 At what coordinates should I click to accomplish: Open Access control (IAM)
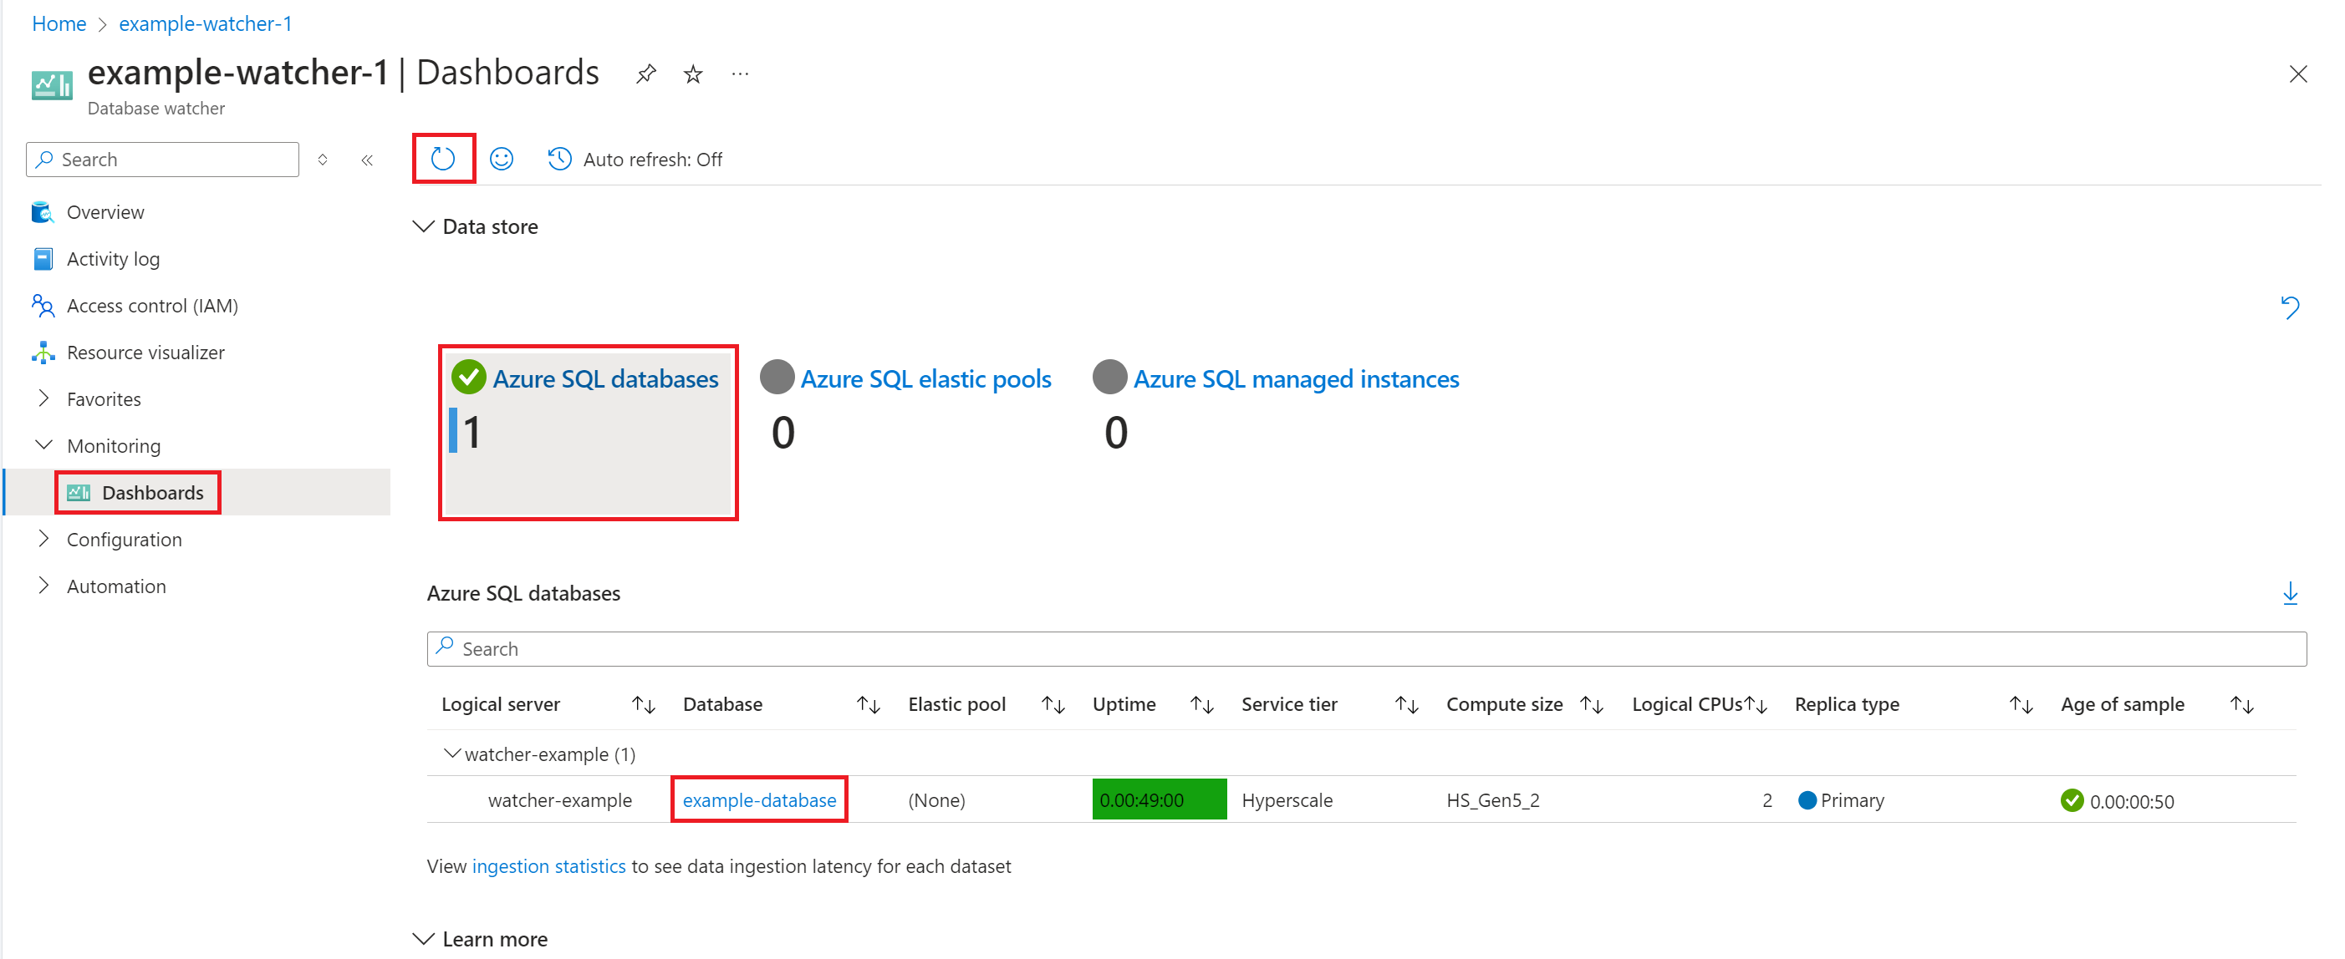[152, 306]
